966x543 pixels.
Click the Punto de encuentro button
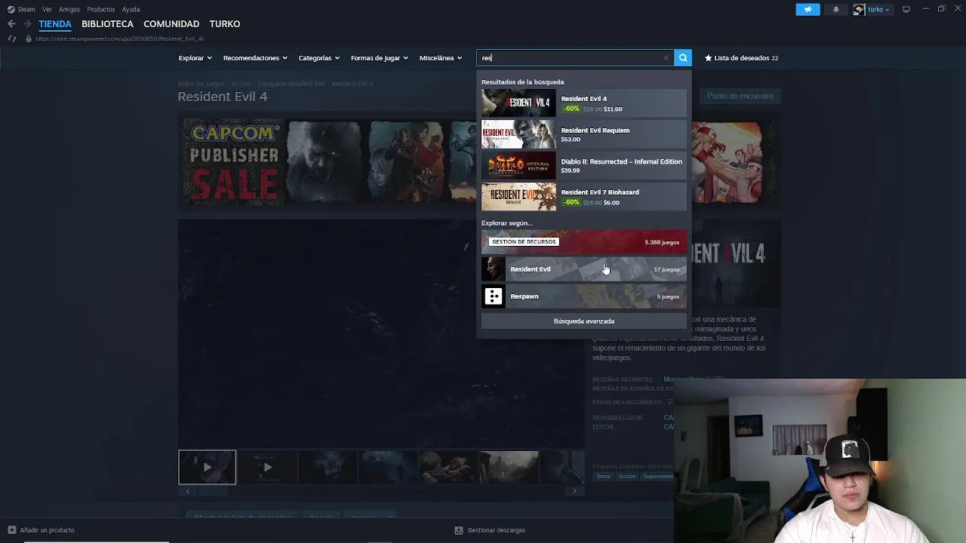740,96
